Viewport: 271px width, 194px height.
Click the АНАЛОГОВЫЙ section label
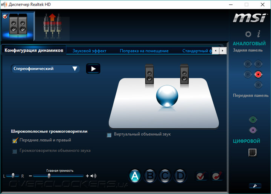click(x=249, y=44)
